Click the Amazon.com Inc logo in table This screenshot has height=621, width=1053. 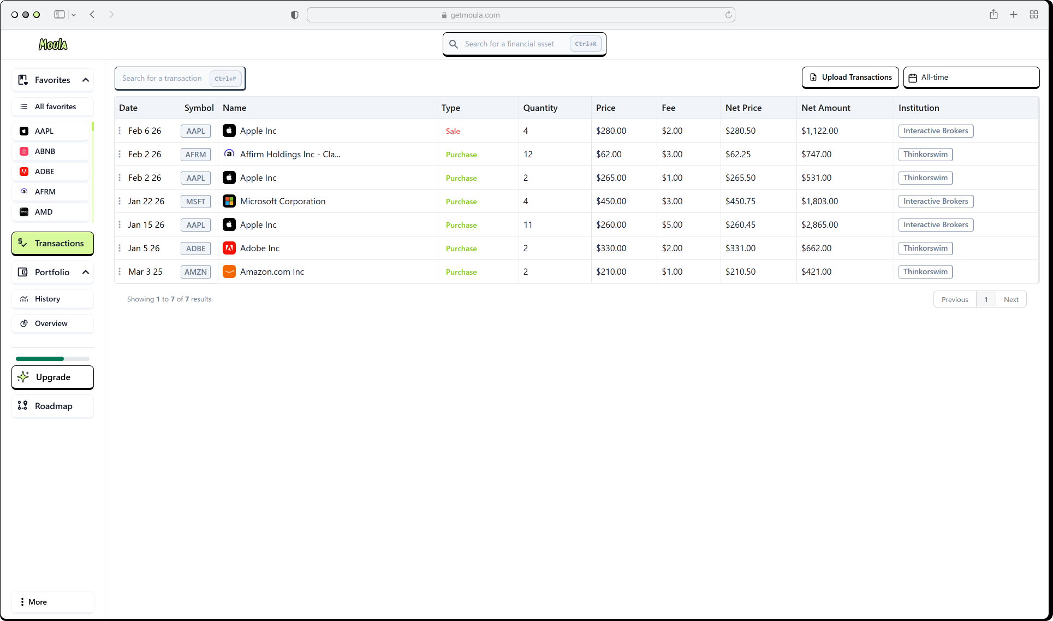229,271
